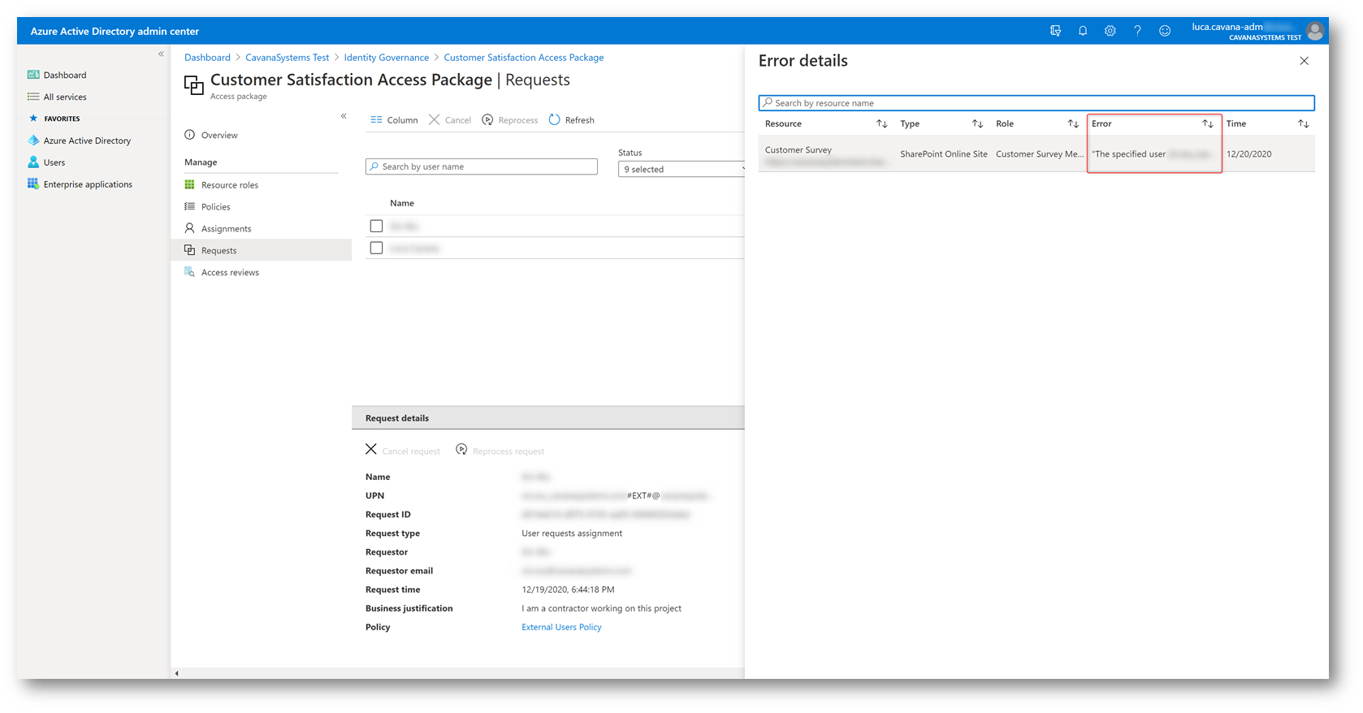Open the settings gear icon
1363x713 pixels.
(1110, 31)
